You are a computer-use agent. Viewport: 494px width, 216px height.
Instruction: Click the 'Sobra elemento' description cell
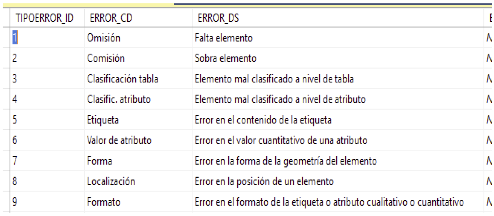click(225, 58)
